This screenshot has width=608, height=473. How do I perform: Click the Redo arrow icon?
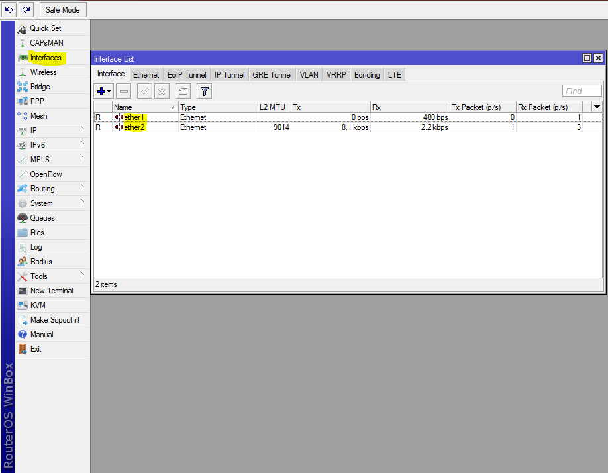tap(26, 10)
